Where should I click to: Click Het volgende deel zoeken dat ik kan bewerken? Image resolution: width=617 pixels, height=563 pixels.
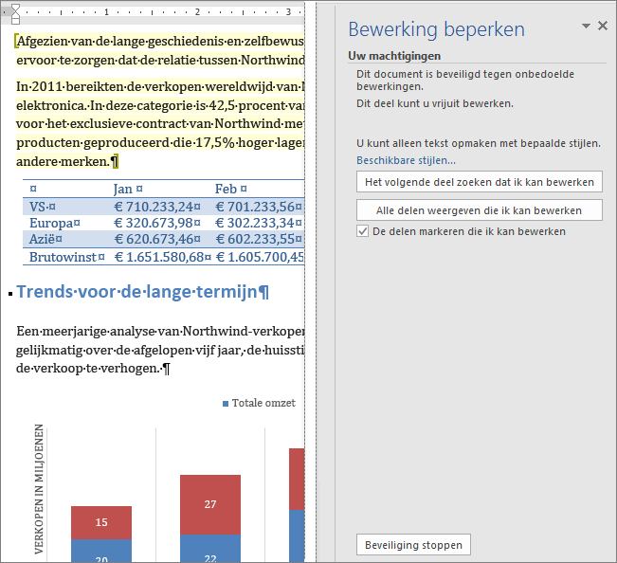480,182
